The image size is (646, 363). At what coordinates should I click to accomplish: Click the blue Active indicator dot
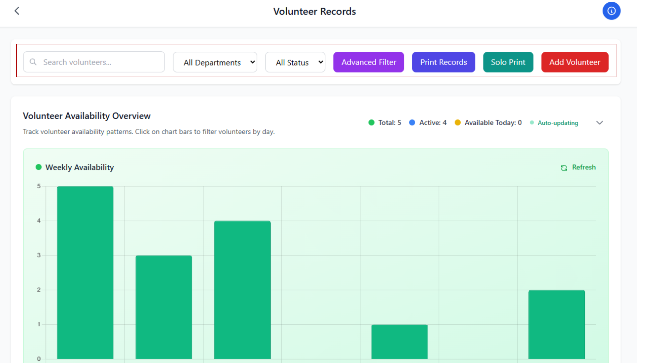[x=412, y=123]
